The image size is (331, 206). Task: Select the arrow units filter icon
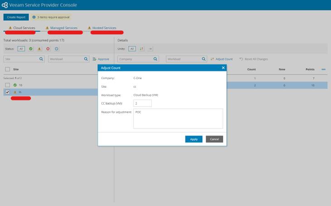point(150,49)
